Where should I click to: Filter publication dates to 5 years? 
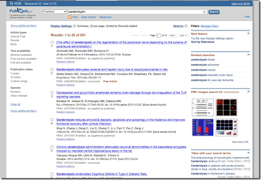[x=15, y=73]
